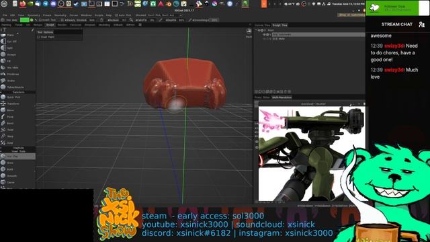
Task: Select the Twist tool
Action: click(x=8, y=130)
